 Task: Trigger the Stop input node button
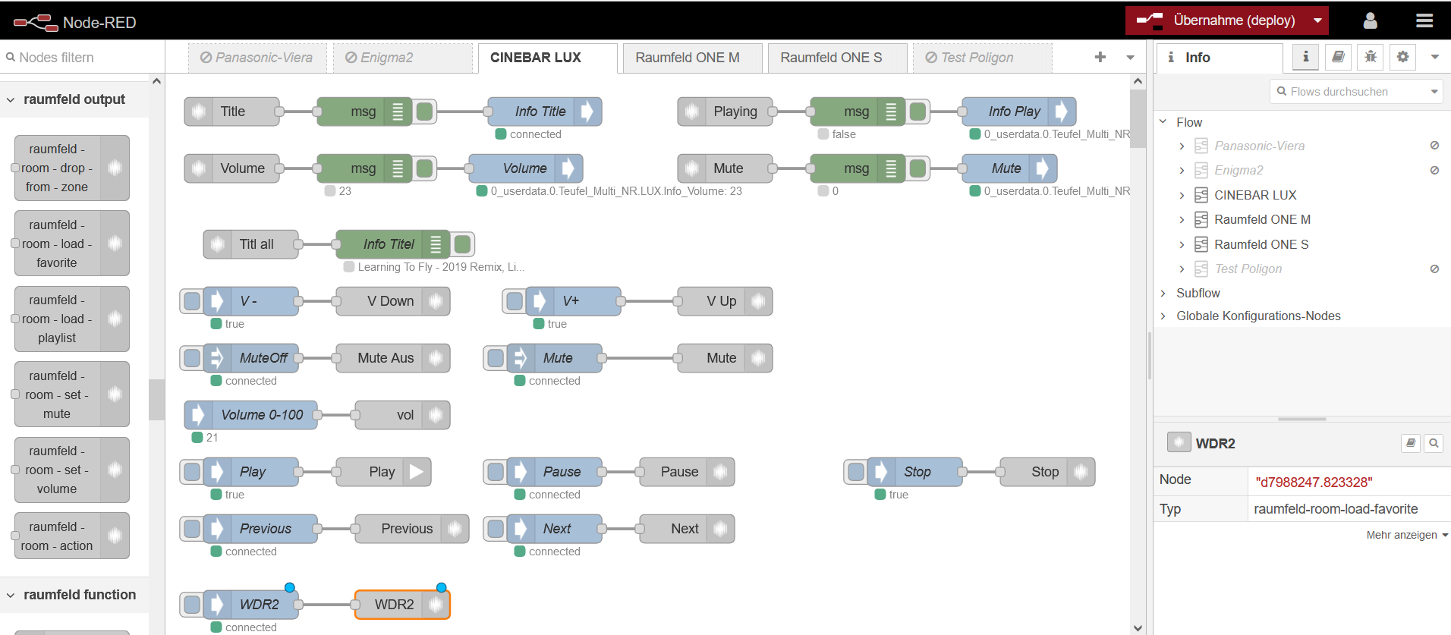856,472
